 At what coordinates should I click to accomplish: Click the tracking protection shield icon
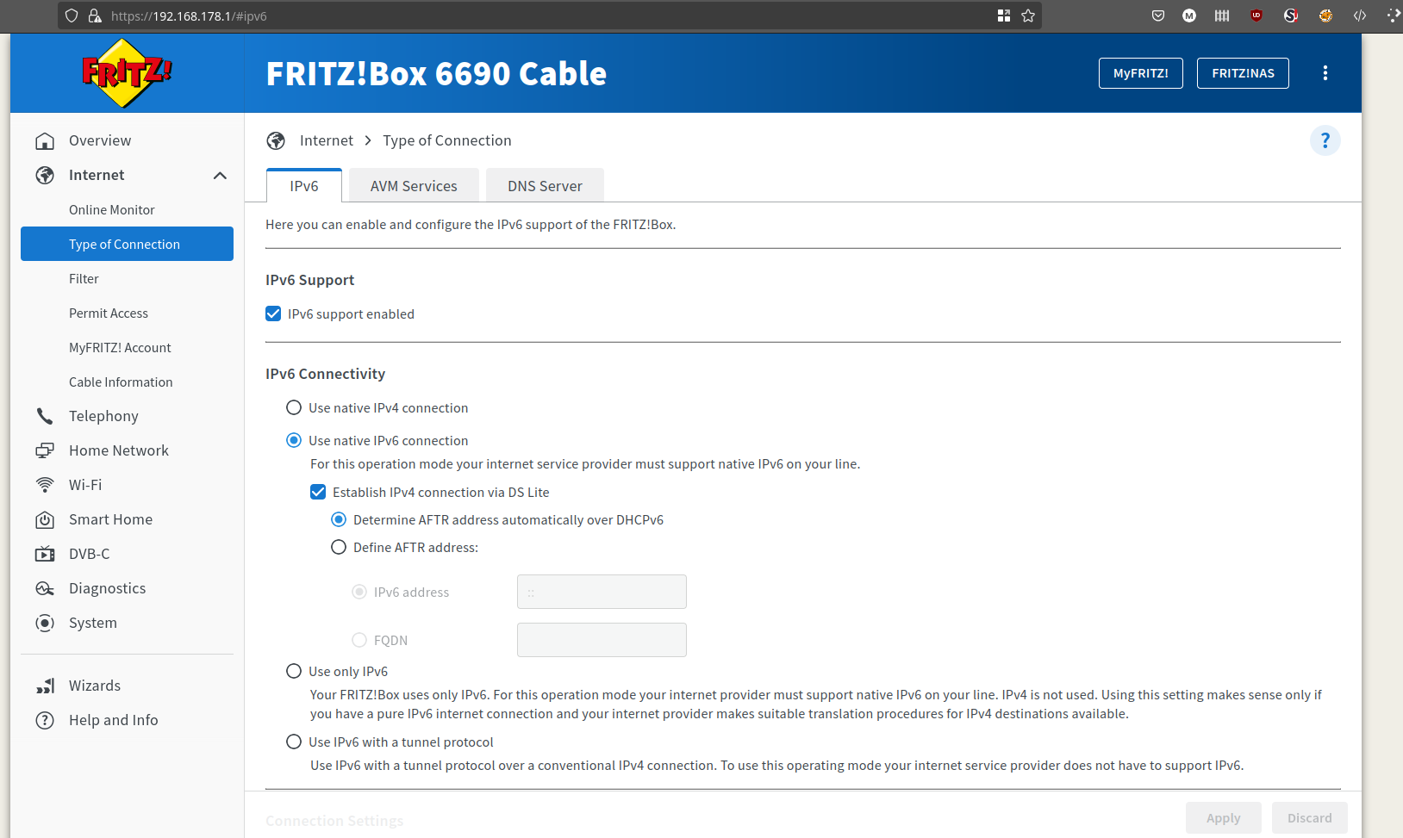pyautogui.click(x=72, y=16)
